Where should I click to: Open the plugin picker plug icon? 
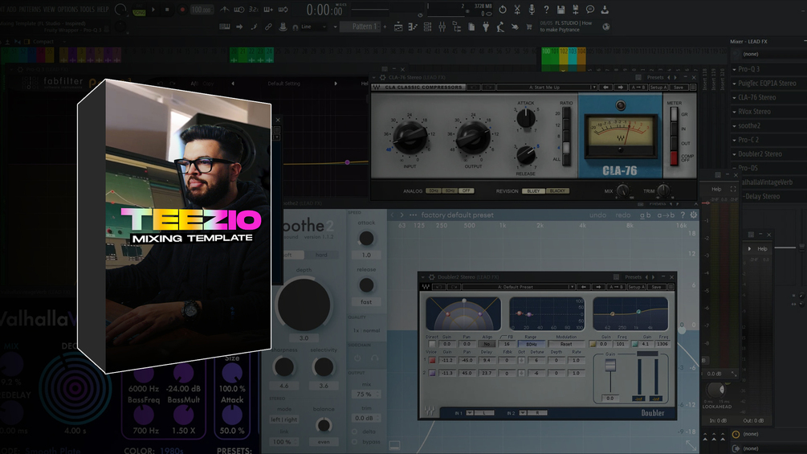(x=486, y=27)
